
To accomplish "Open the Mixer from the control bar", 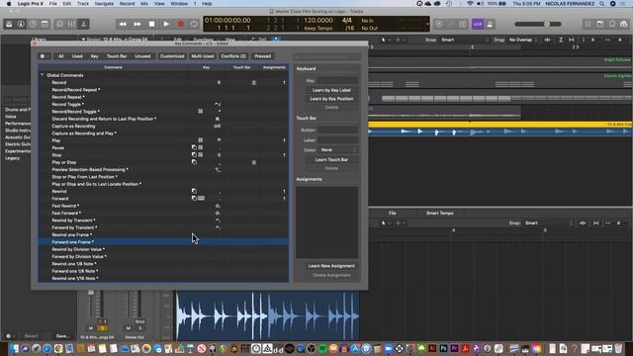I will pos(71,24).
